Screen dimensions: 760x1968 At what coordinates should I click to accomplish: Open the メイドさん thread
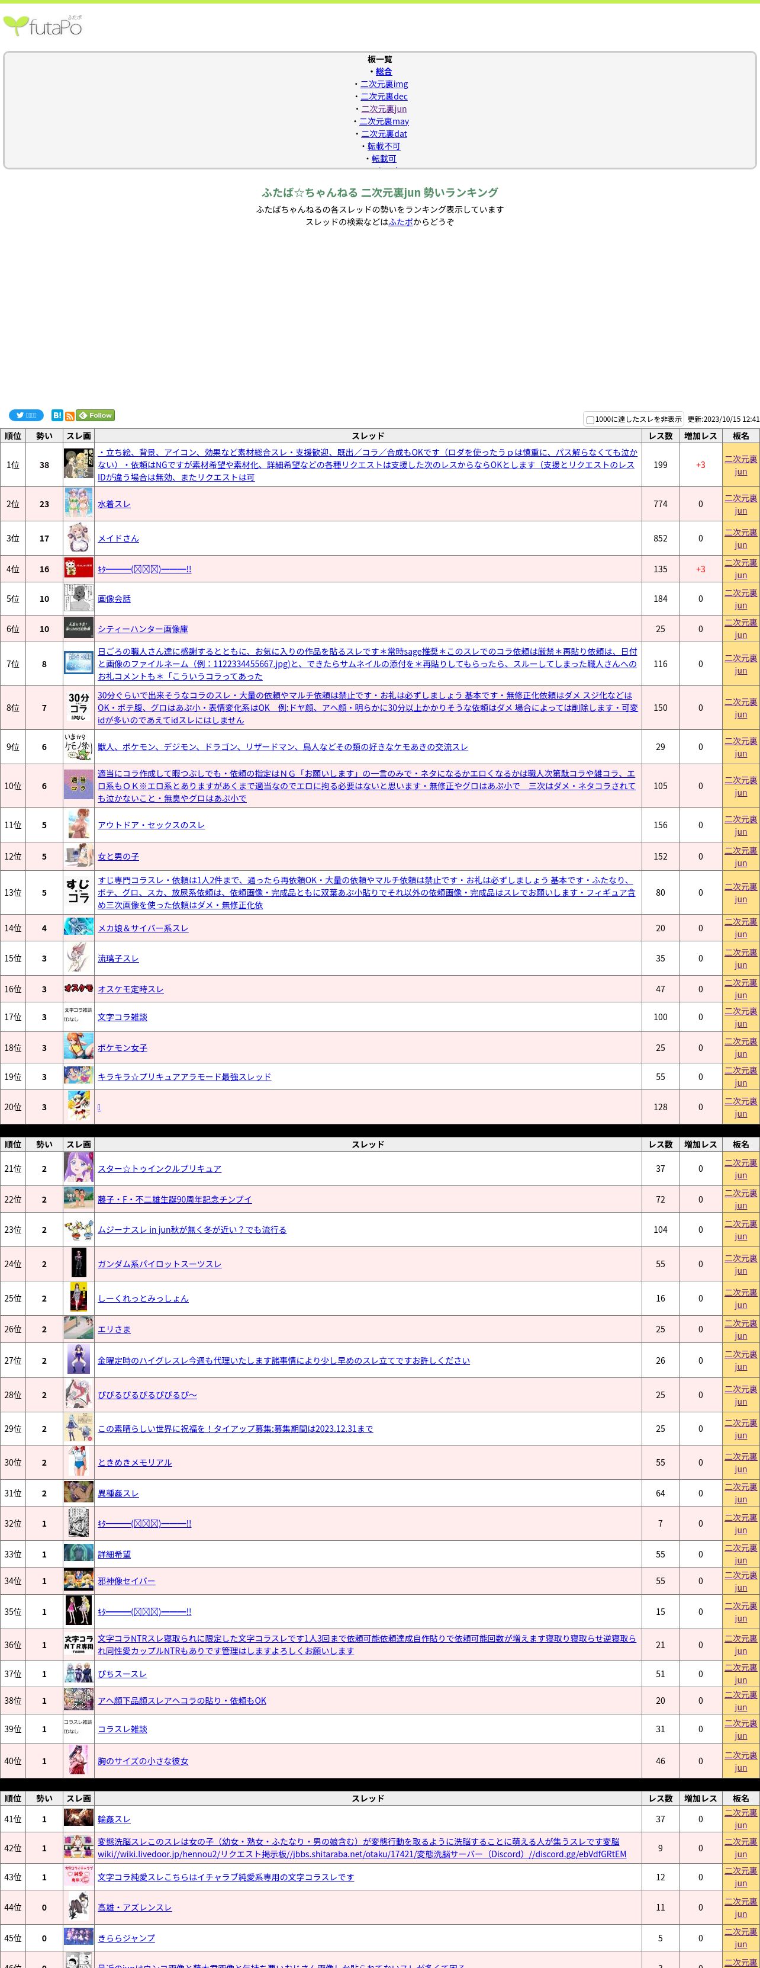[x=118, y=539]
